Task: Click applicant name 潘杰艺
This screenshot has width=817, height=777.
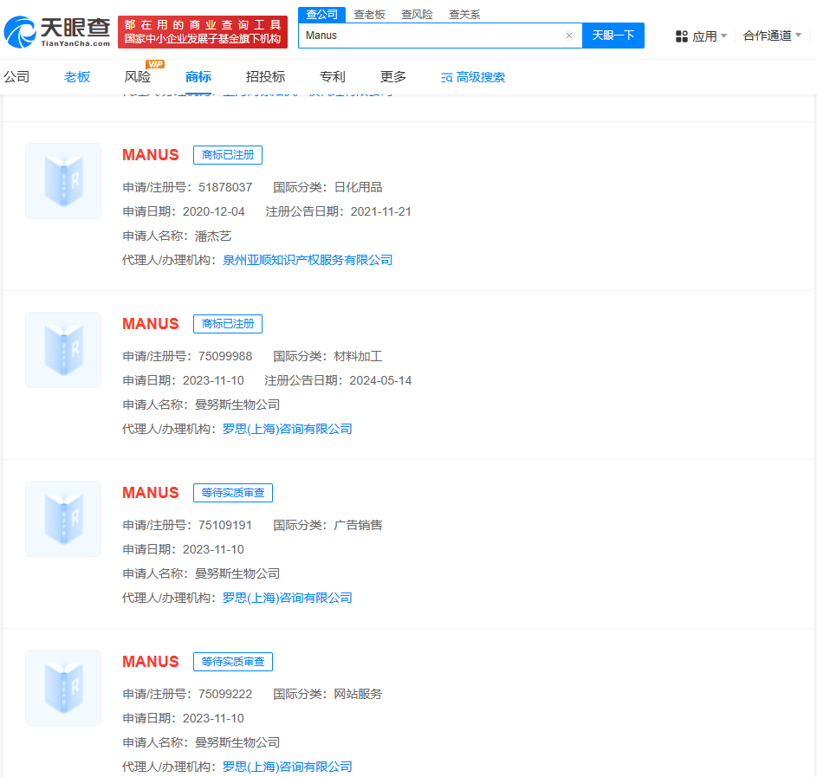Action: tap(213, 236)
